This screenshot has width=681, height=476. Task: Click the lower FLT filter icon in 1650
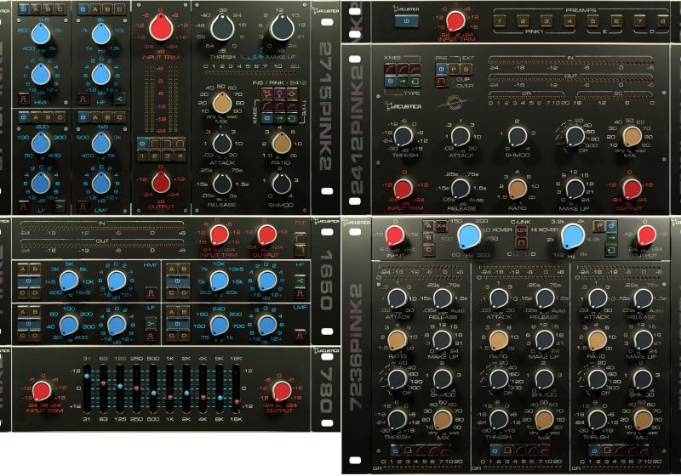click(x=300, y=250)
